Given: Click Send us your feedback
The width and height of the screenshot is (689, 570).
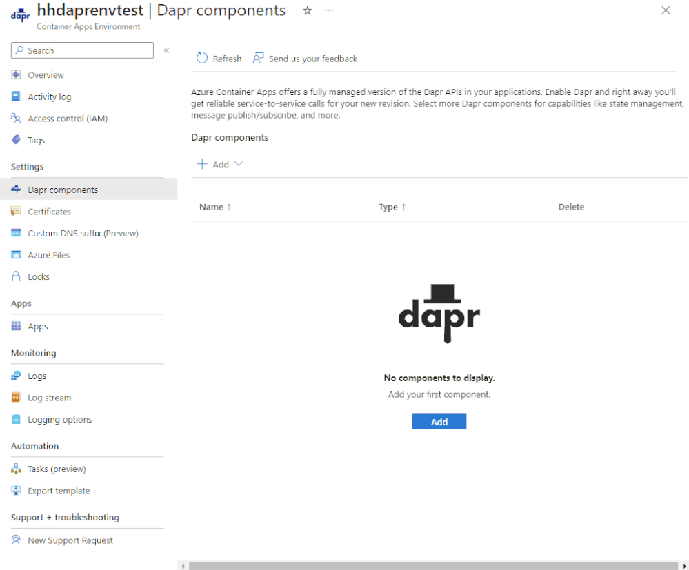Looking at the screenshot, I should click(306, 59).
